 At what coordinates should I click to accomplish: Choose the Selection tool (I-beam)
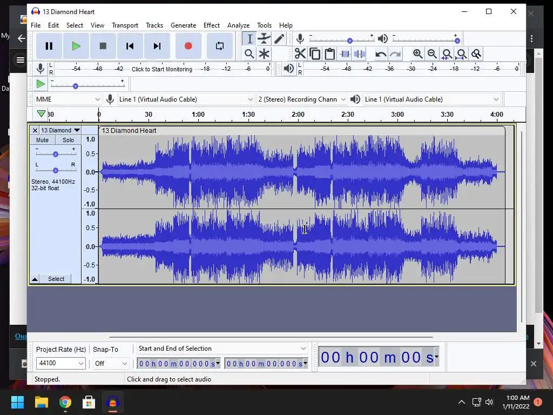pos(249,39)
